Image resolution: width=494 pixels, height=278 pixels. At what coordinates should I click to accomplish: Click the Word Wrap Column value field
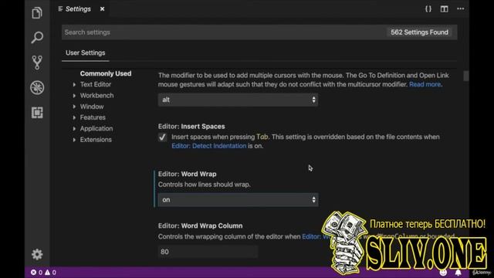click(208, 252)
